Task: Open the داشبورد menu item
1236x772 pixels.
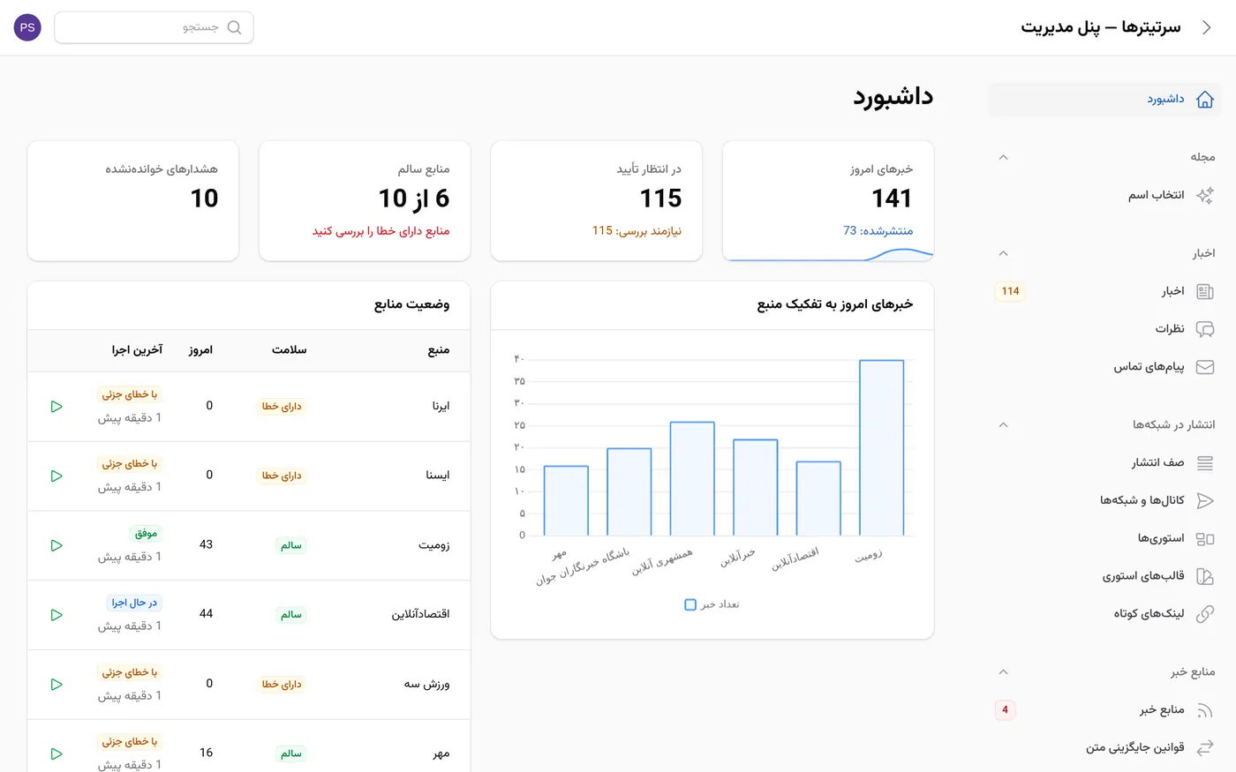Action: [1105, 100]
